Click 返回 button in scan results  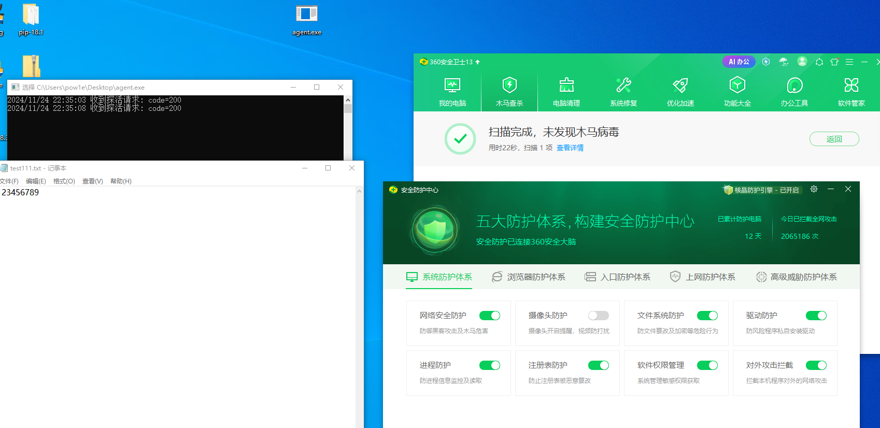coord(834,139)
